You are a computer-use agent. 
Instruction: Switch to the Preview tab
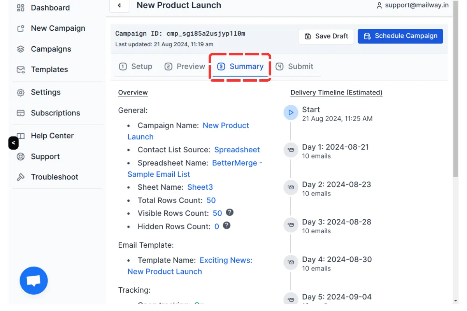coord(185,66)
